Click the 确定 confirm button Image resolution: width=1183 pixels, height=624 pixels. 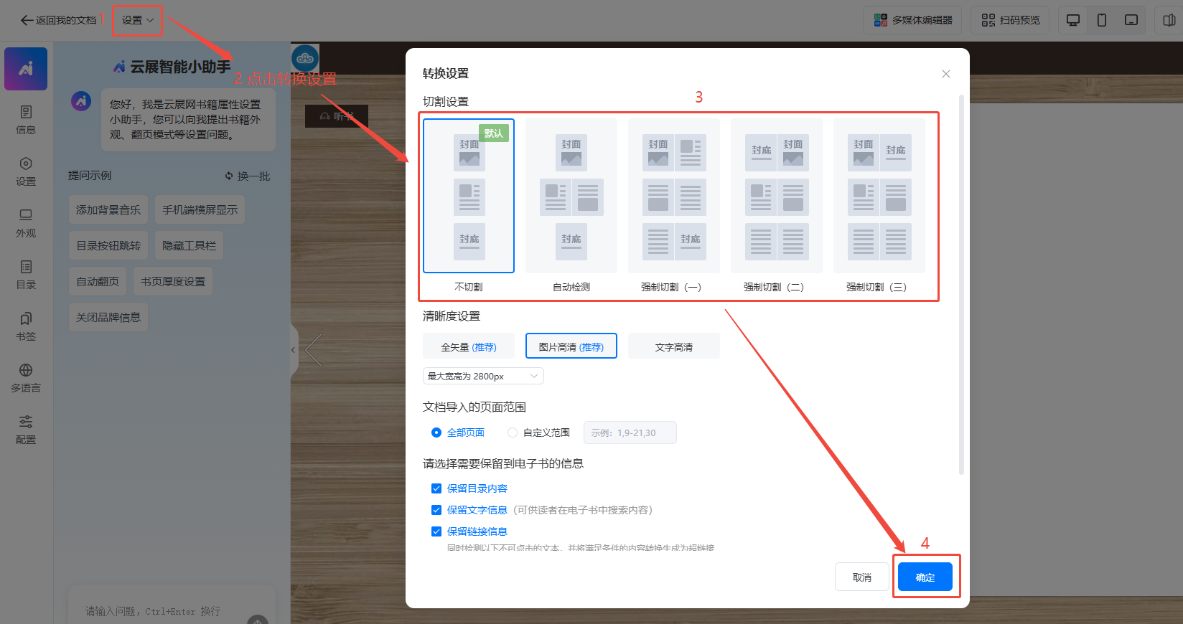pos(925,577)
